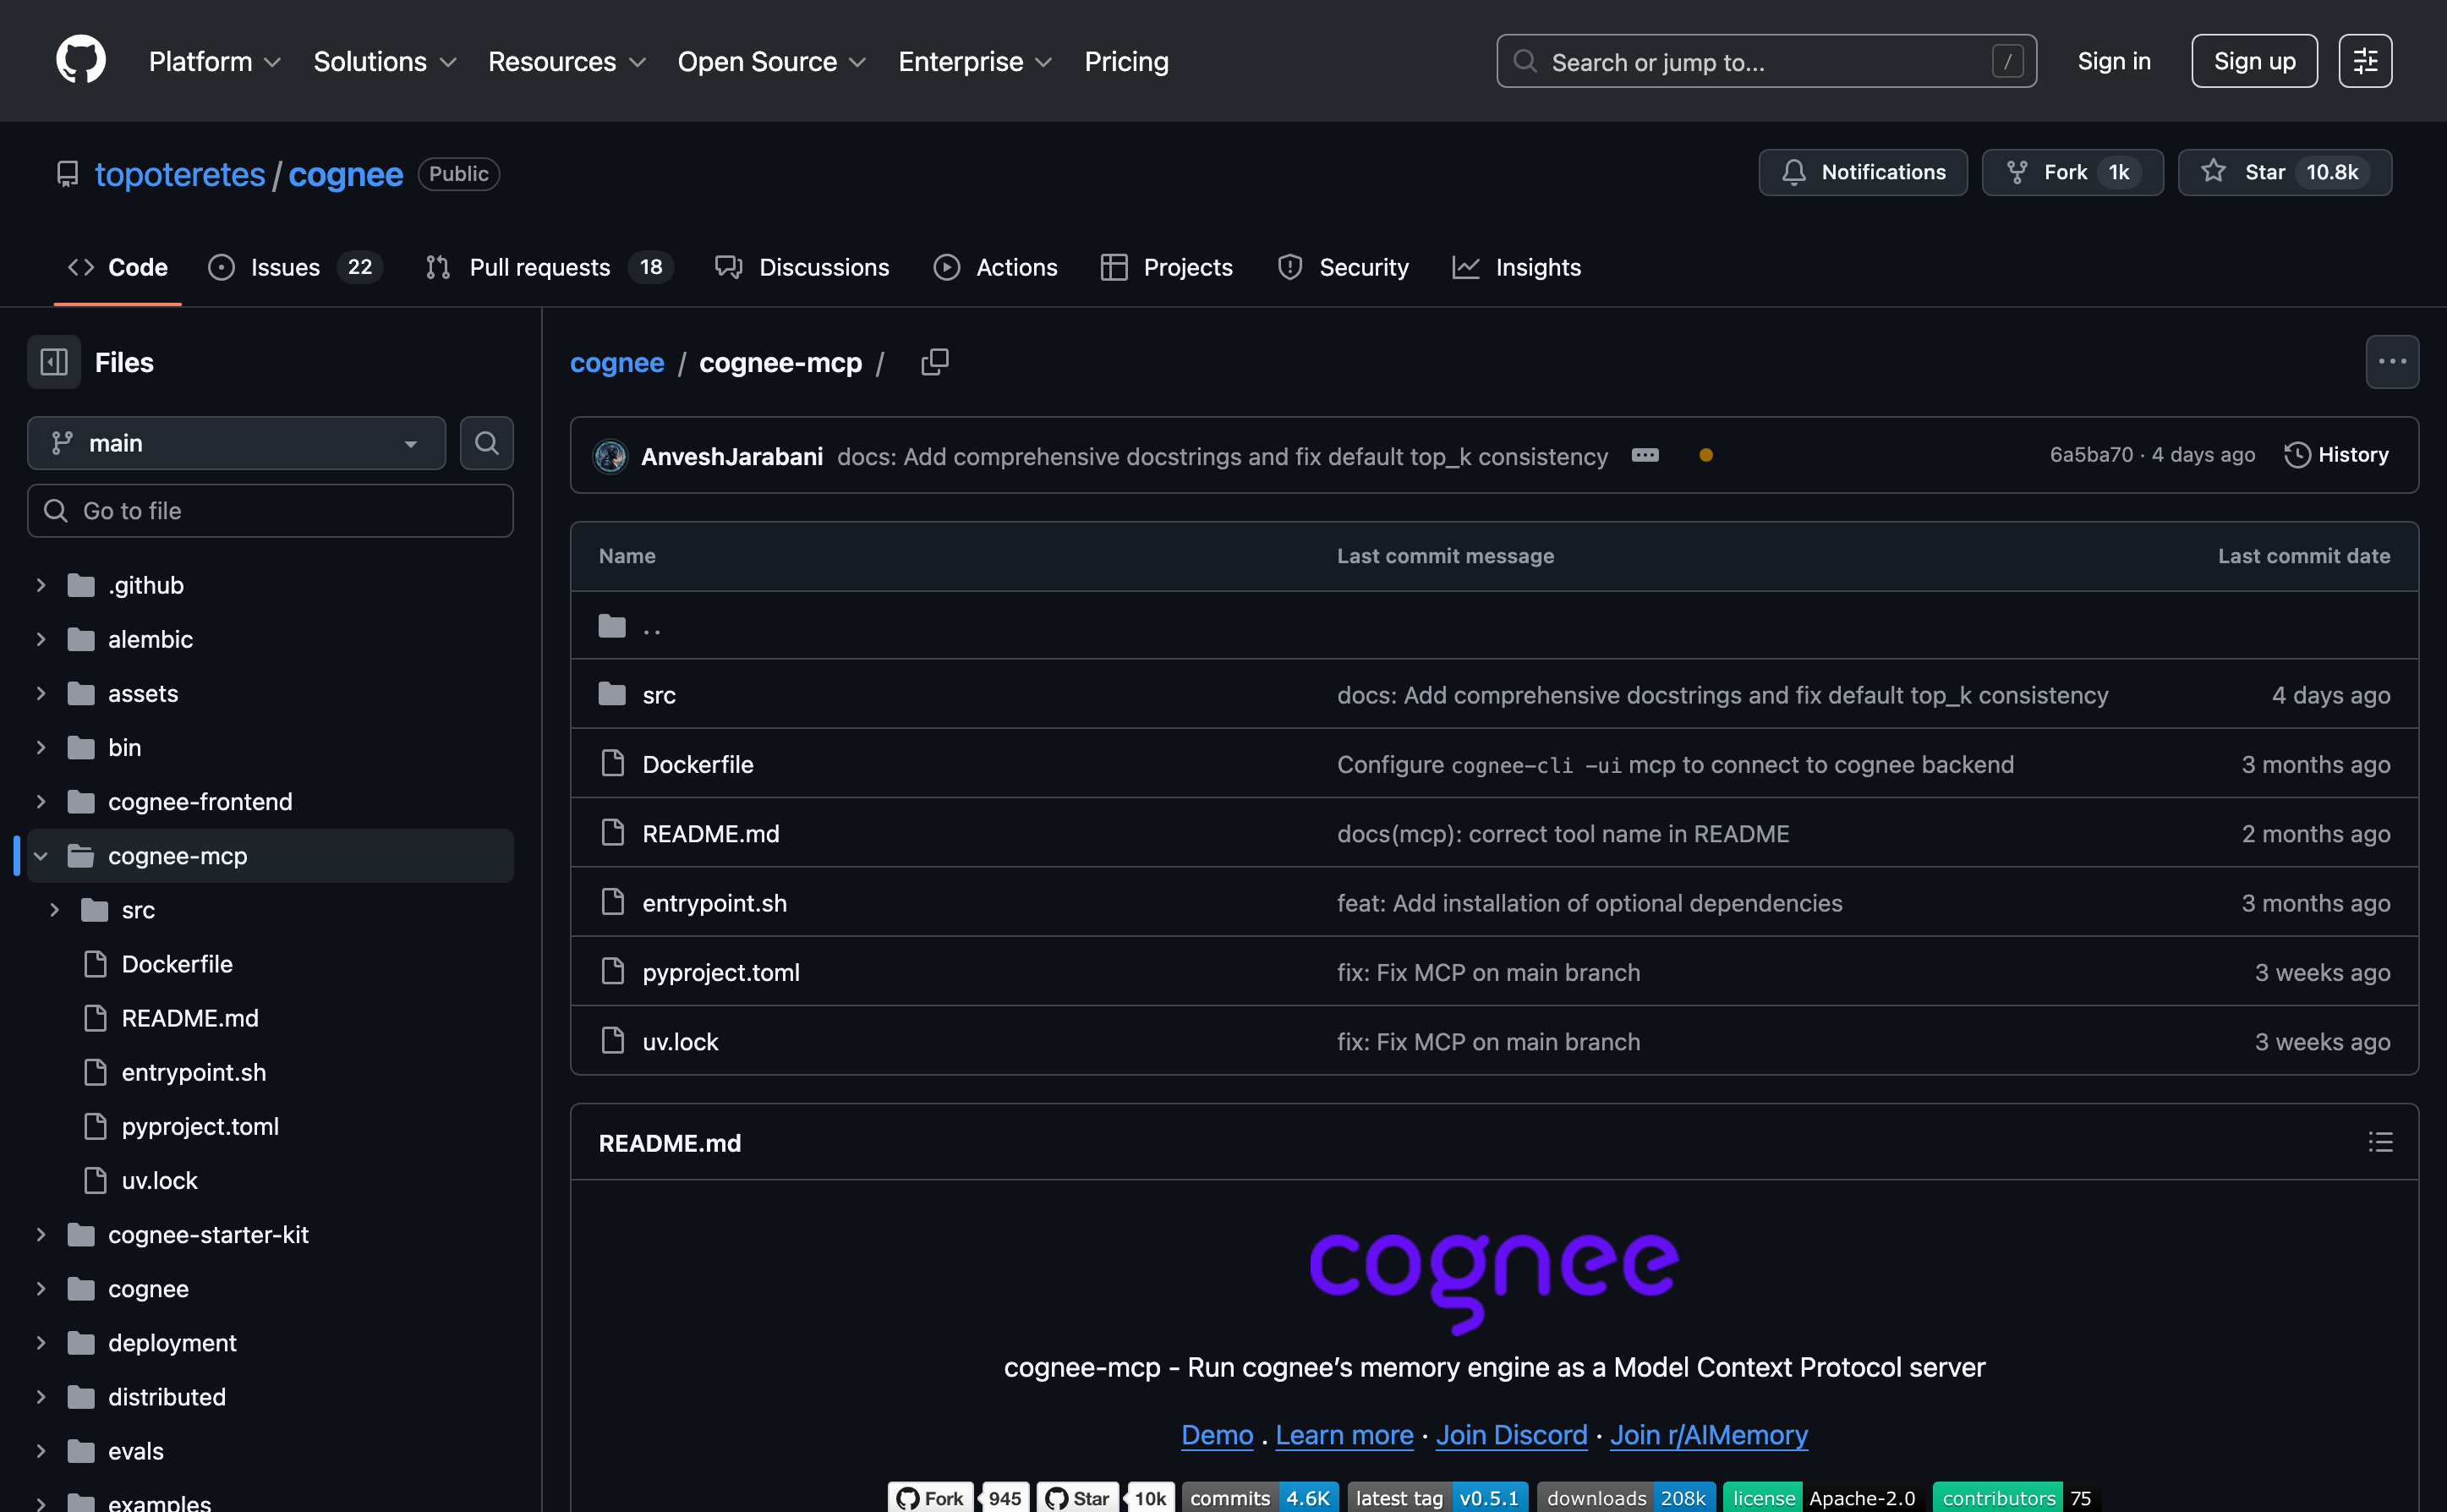2447x1512 pixels.
Task: Click the GitHub logo home icon
Action: tap(81, 61)
